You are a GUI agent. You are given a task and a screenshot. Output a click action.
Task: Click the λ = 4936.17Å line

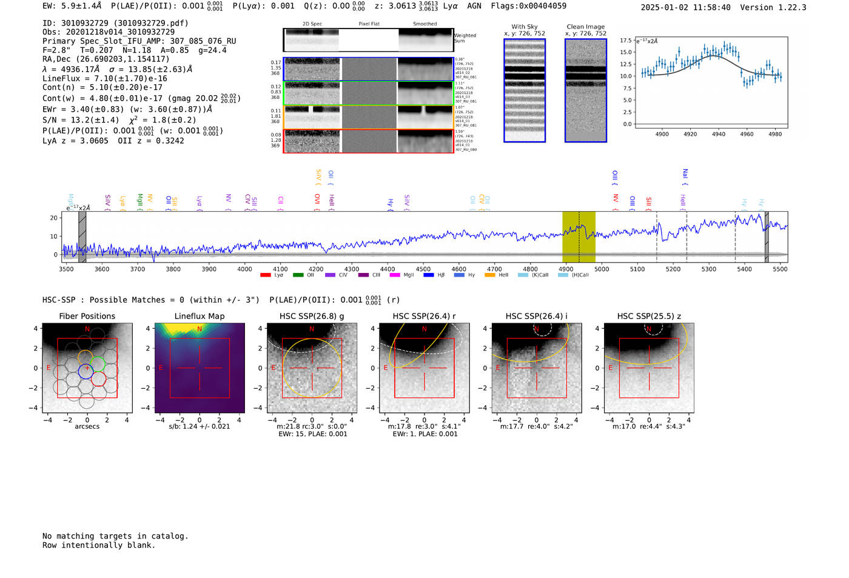point(118,69)
